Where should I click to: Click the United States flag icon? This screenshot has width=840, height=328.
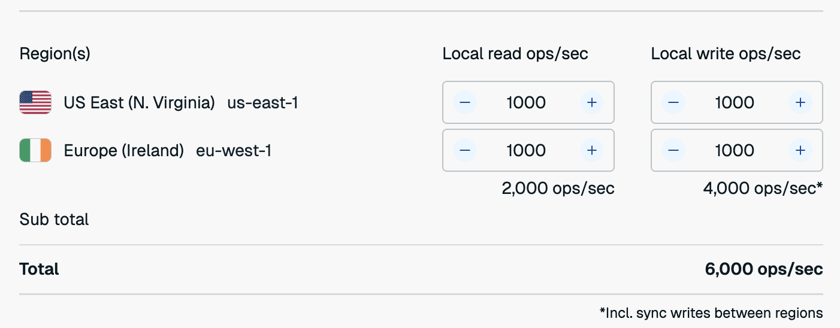pyautogui.click(x=35, y=102)
